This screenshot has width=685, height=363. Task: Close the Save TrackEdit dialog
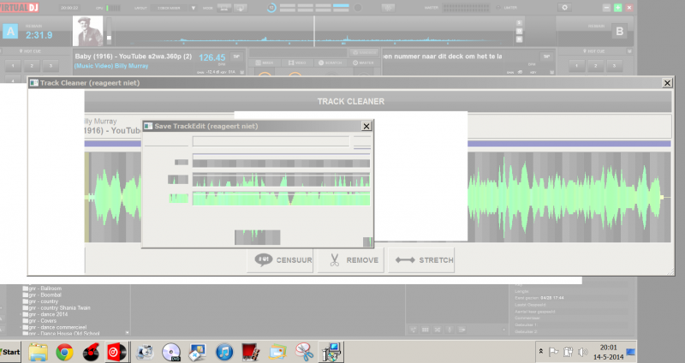point(366,126)
